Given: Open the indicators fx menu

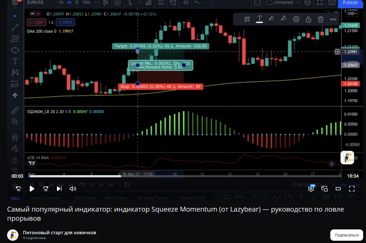Looking at the screenshot, I should pos(130,3).
